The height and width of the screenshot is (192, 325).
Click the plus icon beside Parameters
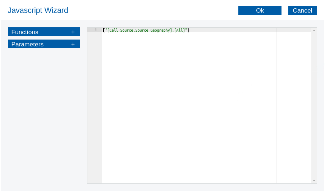(x=73, y=44)
